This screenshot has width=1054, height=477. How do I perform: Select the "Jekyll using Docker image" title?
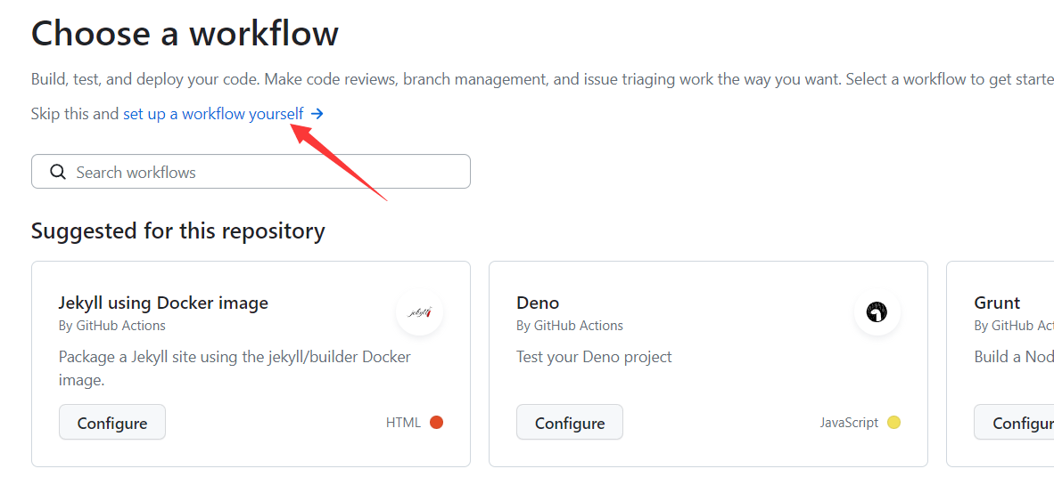(163, 303)
